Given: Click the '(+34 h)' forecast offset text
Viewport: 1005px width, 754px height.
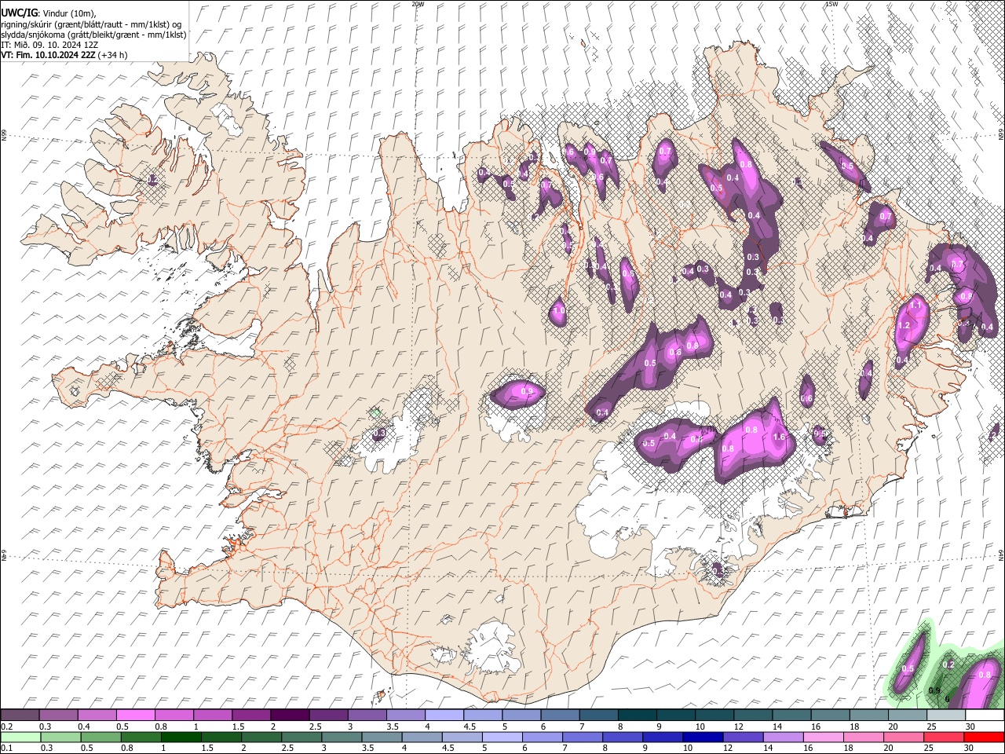Looking at the screenshot, I should [113, 55].
